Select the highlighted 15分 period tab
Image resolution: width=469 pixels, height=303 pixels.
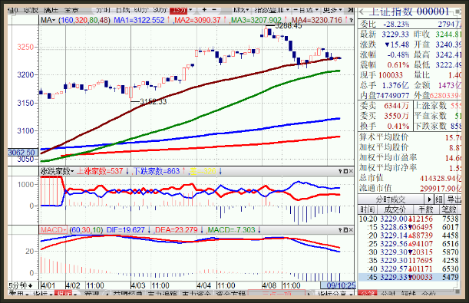(x=178, y=10)
